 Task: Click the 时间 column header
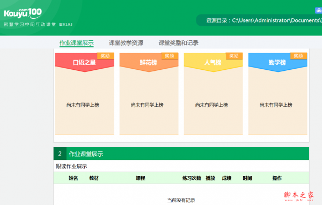click(247, 178)
